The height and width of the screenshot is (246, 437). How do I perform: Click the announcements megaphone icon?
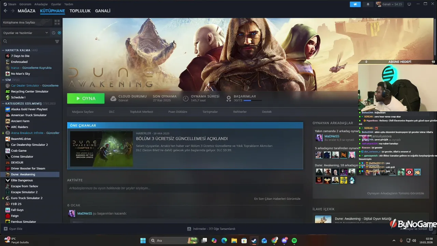point(355,4)
